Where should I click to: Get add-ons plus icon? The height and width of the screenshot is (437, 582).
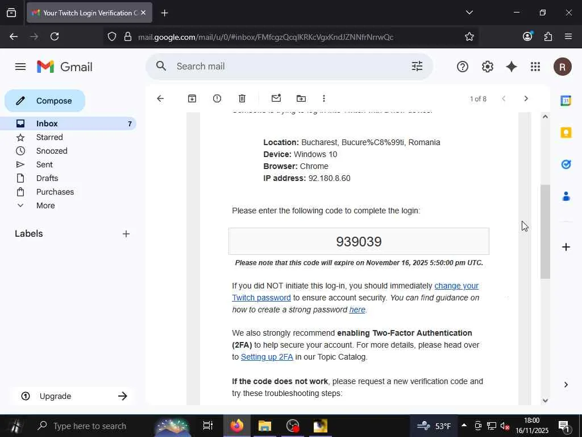coord(566,247)
